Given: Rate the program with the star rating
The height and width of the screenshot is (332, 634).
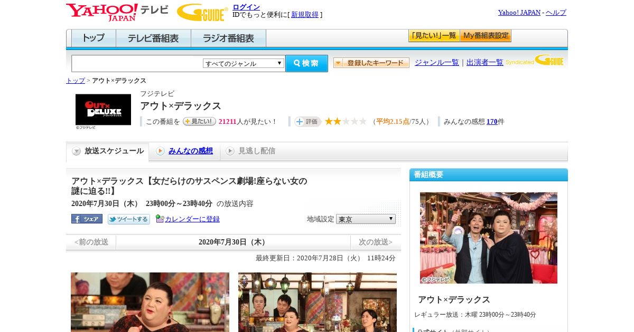Looking at the screenshot, I should click(x=346, y=121).
